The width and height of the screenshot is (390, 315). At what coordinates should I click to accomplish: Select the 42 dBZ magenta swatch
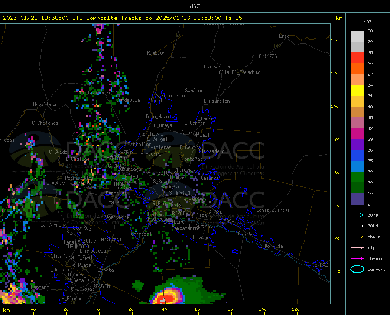[x=357, y=134]
